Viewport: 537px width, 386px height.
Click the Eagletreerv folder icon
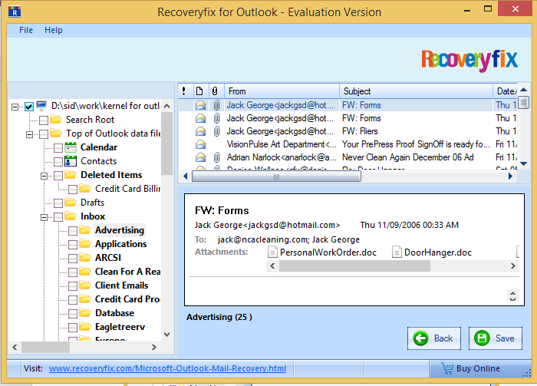tap(85, 327)
